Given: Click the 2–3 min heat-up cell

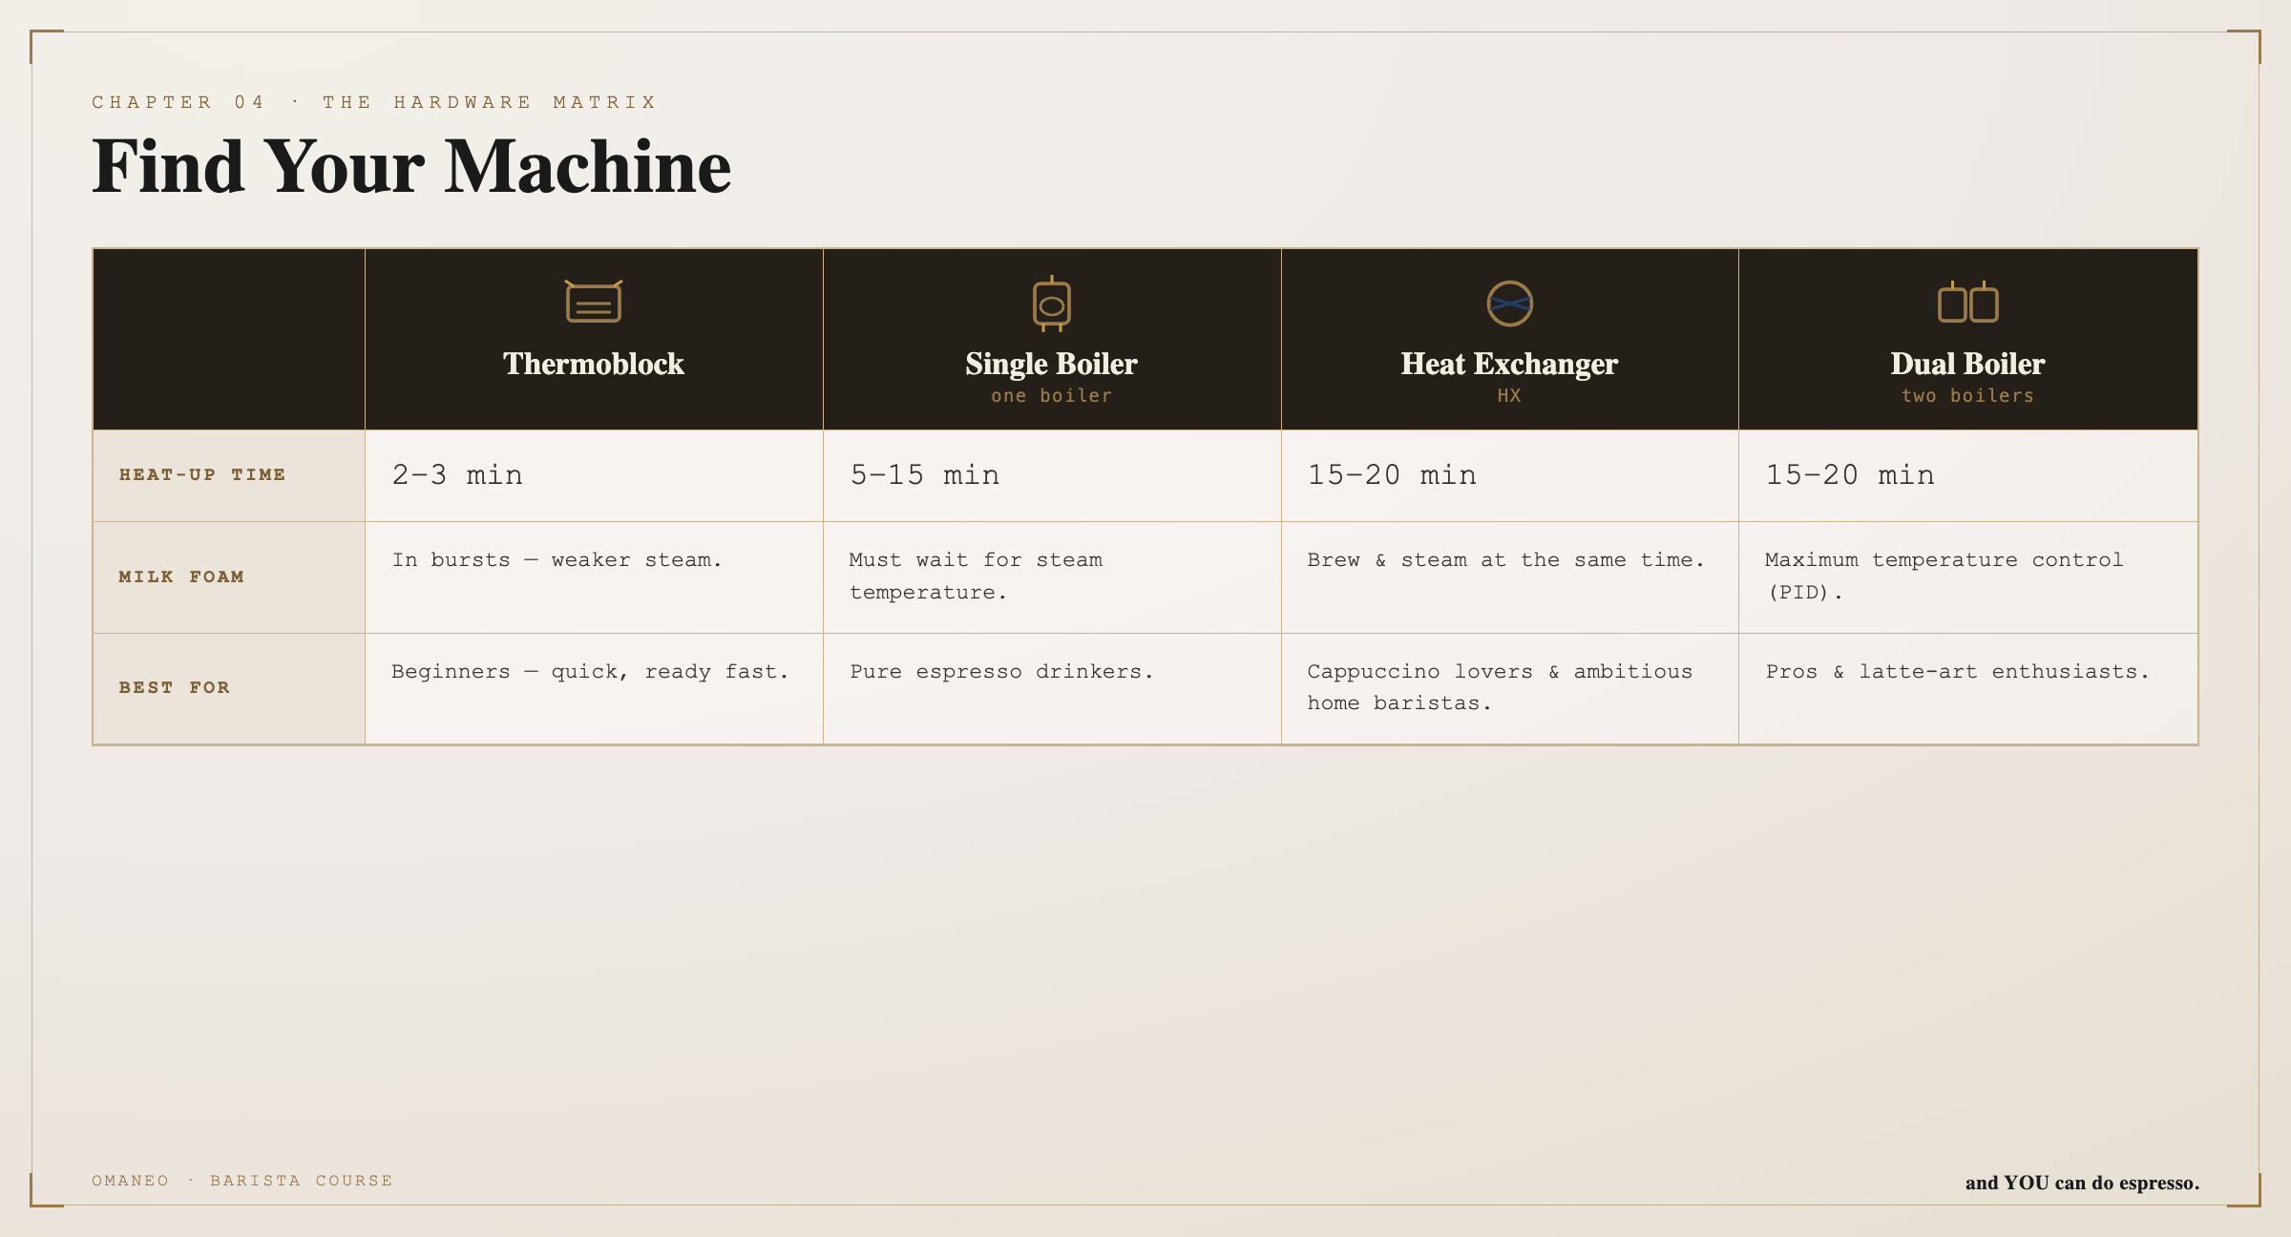Looking at the screenshot, I should coord(594,475).
